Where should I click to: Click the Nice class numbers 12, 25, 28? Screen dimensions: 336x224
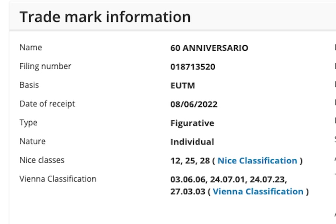tap(190, 161)
